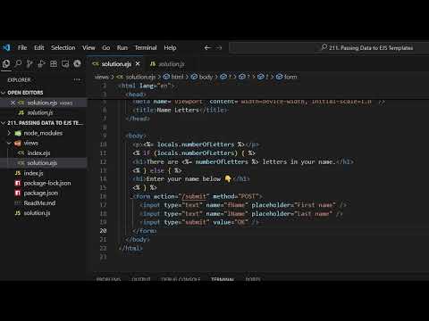Open the View menu
This screenshot has width=429, height=321.
(88, 47)
